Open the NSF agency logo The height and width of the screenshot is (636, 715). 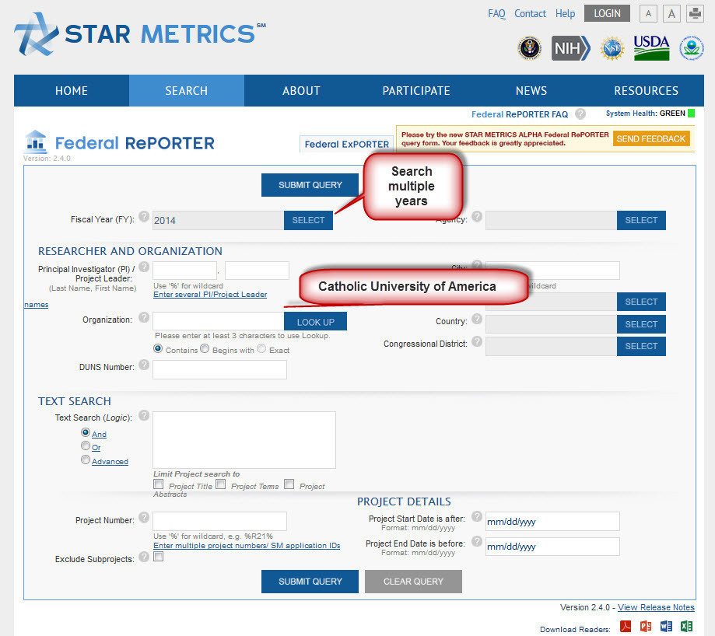(612, 48)
